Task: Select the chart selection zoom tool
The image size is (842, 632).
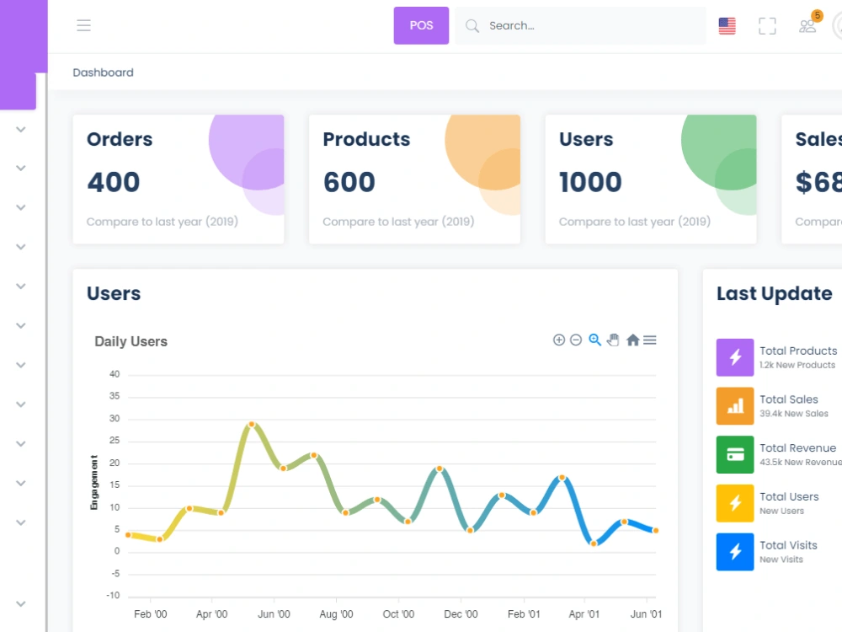Action: (x=594, y=340)
